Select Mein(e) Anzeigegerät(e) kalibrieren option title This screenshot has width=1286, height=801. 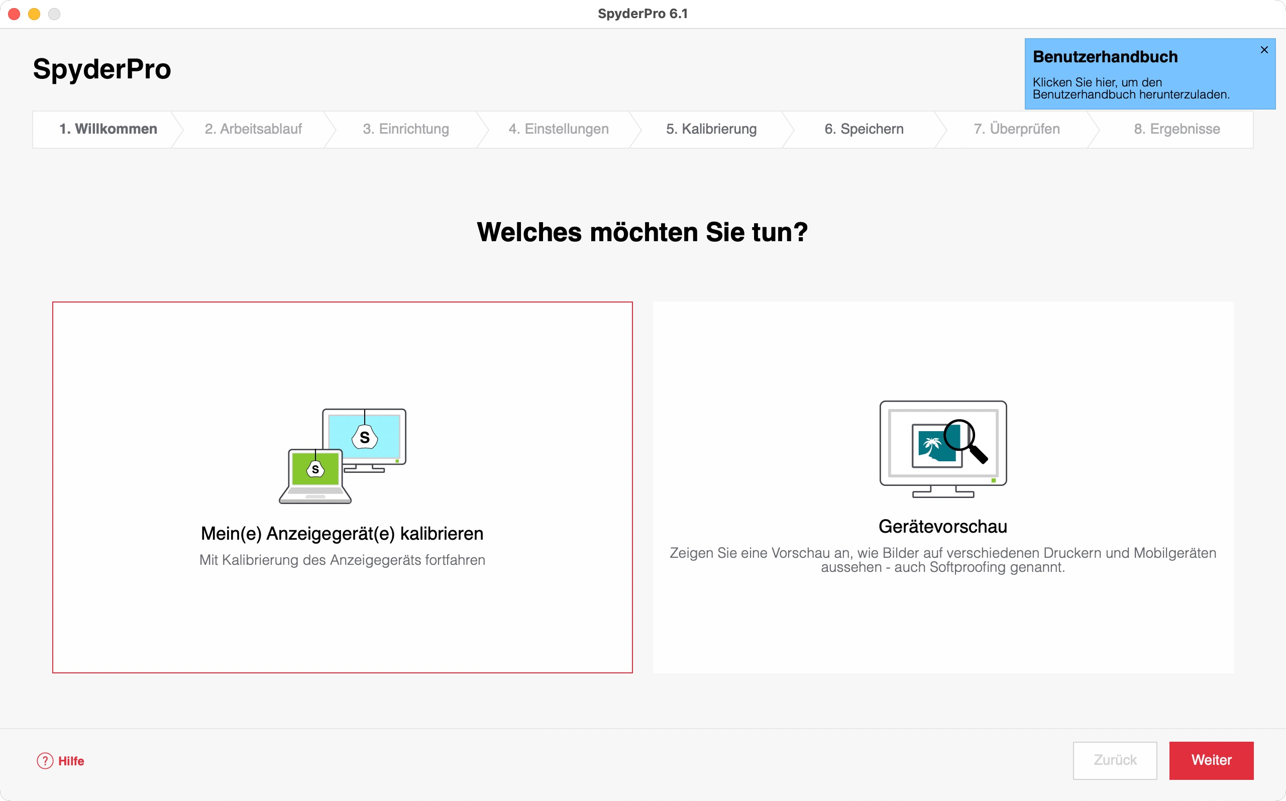342,534
